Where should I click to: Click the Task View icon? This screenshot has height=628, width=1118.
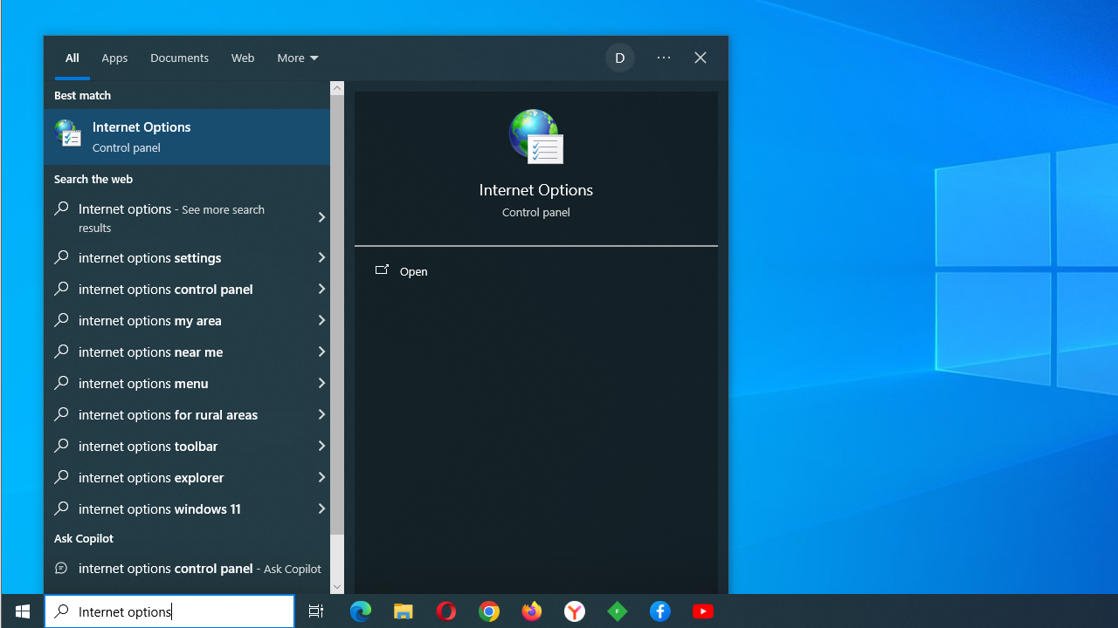(316, 611)
